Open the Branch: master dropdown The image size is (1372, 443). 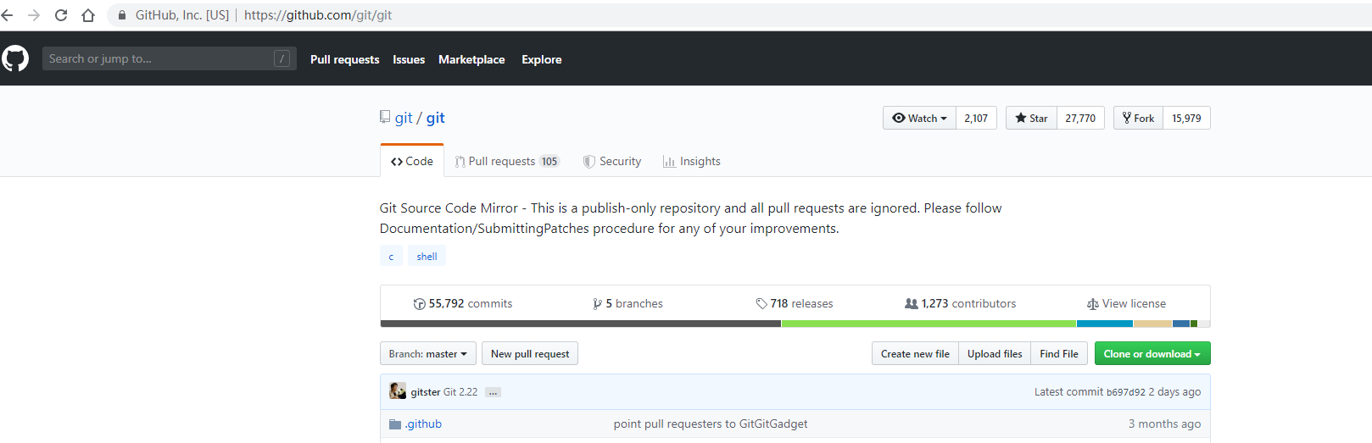pyautogui.click(x=428, y=353)
